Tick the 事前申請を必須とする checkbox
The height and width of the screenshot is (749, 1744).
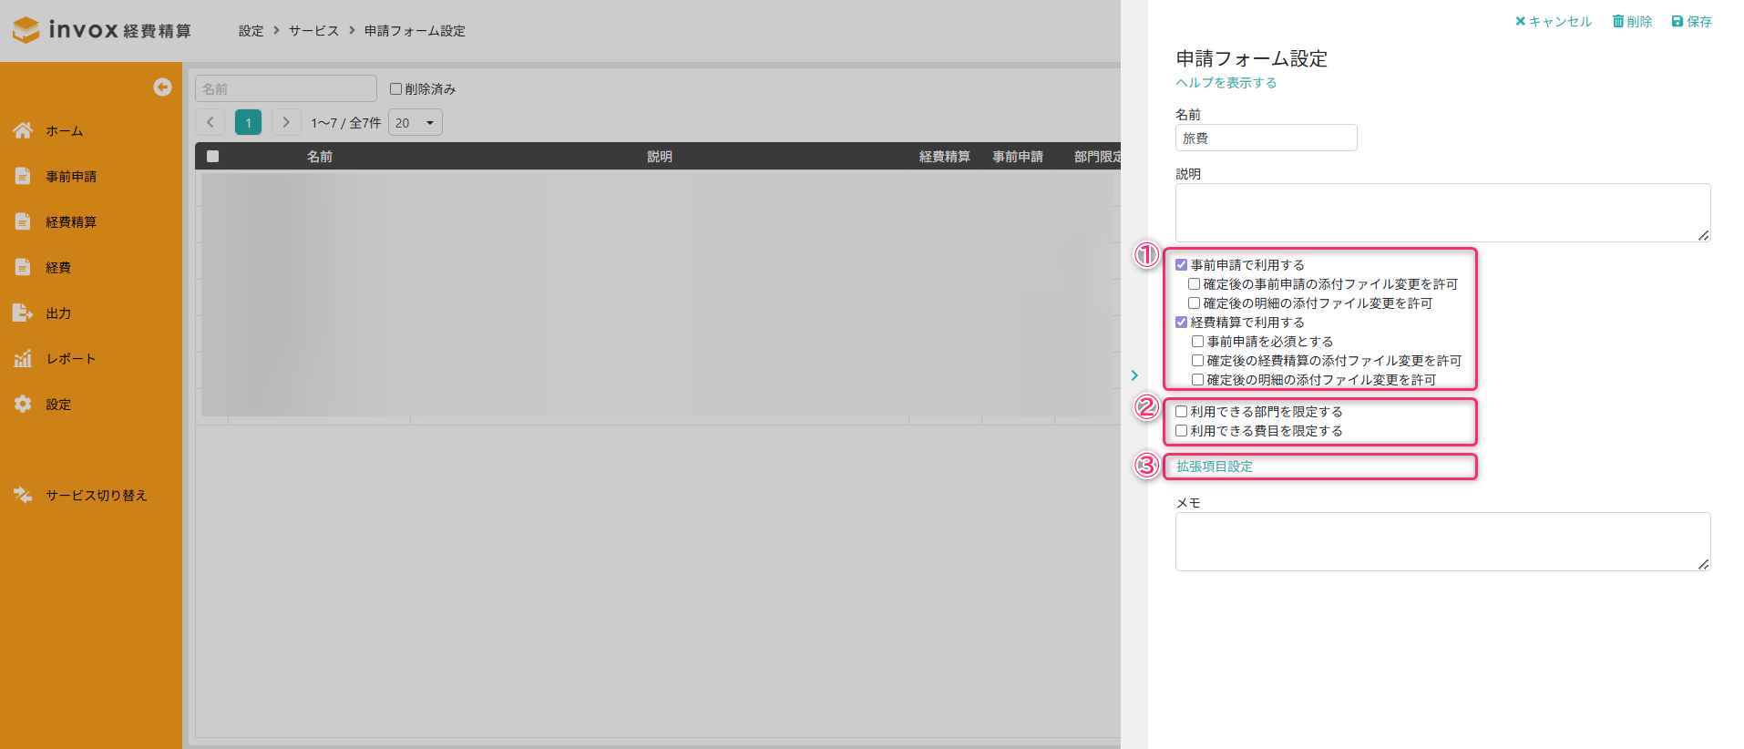tap(1198, 342)
